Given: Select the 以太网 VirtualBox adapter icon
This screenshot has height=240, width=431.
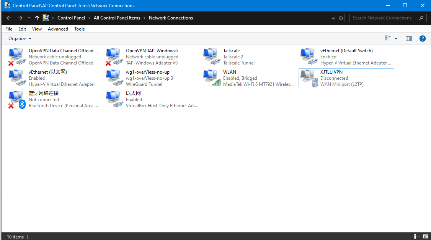Looking at the screenshot, I should click(x=114, y=100).
